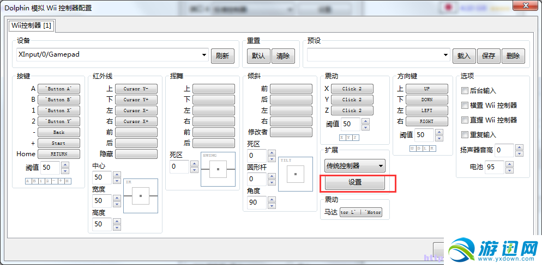Decrease the 角度 value of 90
This screenshot has width=542, height=265.
tap(272, 206)
